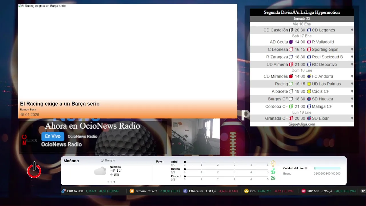This screenshot has height=206, width=366.
Task: Open venue pin for Granada vs Eibar
Action: (x=352, y=118)
